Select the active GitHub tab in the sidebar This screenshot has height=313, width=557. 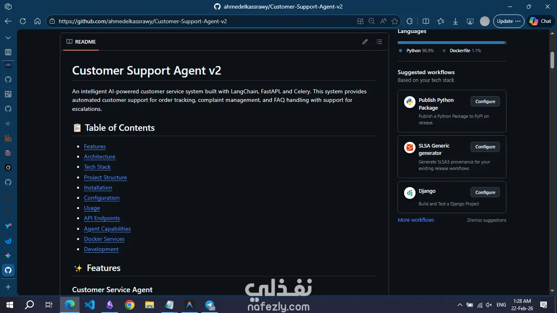coord(8,270)
